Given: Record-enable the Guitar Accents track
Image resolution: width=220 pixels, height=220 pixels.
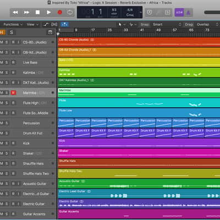Looking at the screenshot, I should point(13,214).
